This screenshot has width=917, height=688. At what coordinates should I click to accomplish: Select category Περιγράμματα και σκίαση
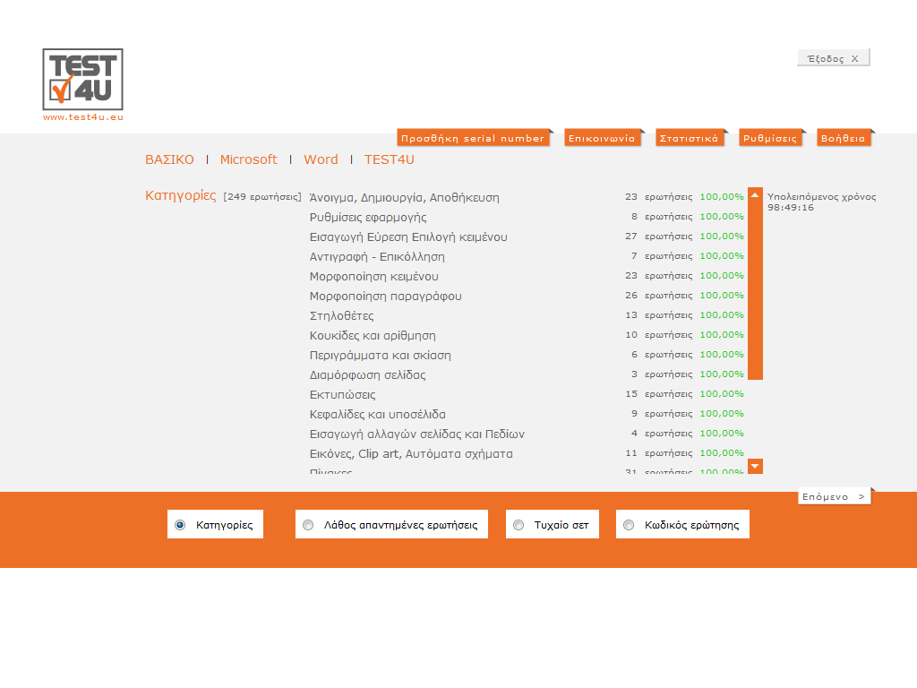pos(380,355)
